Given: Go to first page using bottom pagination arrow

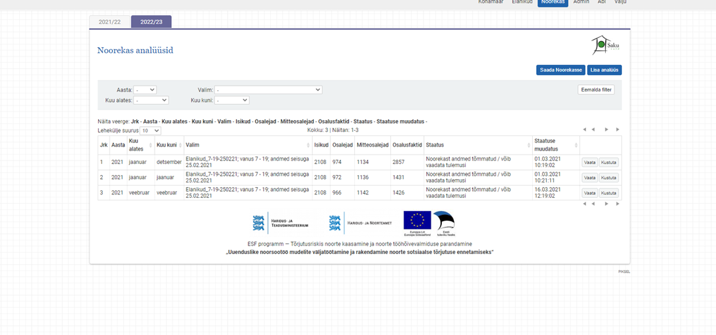Looking at the screenshot, I should click(585, 204).
